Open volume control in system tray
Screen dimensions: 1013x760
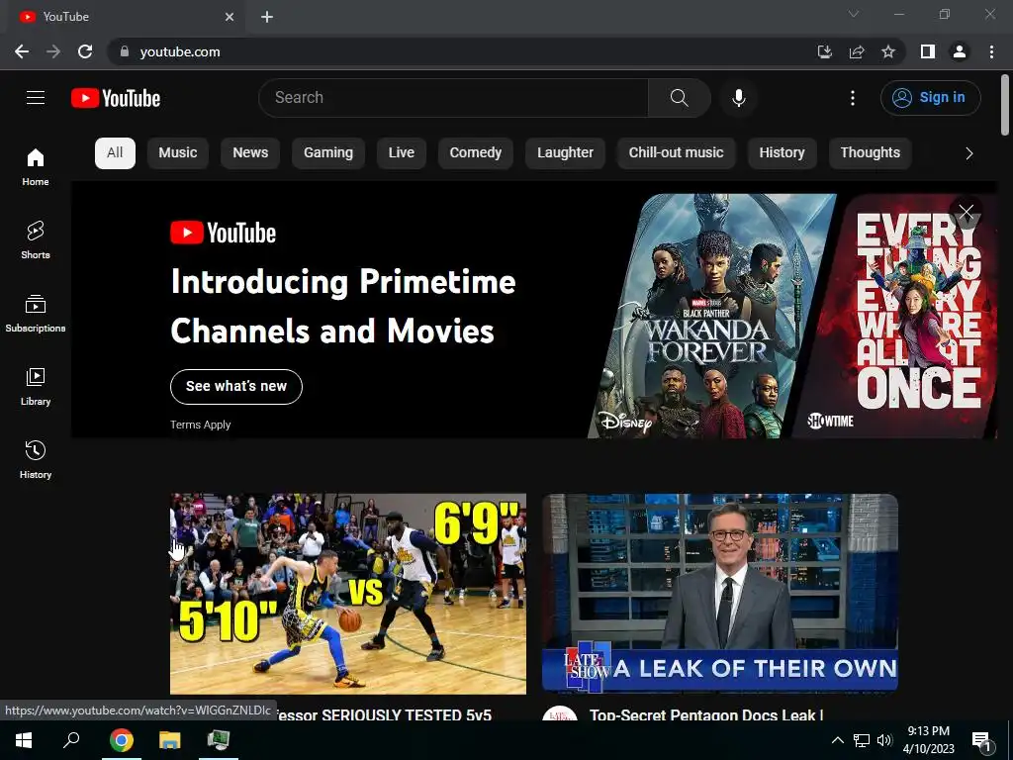pyautogui.click(x=884, y=740)
